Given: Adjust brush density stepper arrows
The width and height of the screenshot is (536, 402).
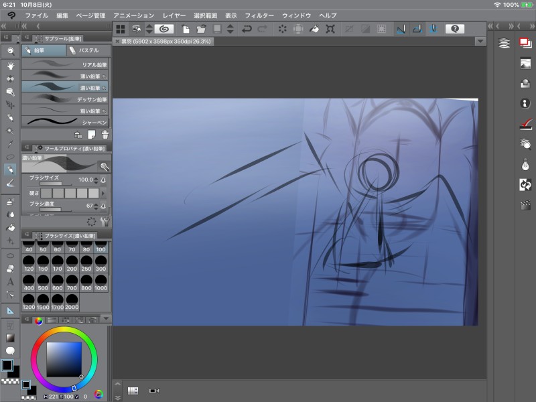Looking at the screenshot, I should (x=96, y=206).
